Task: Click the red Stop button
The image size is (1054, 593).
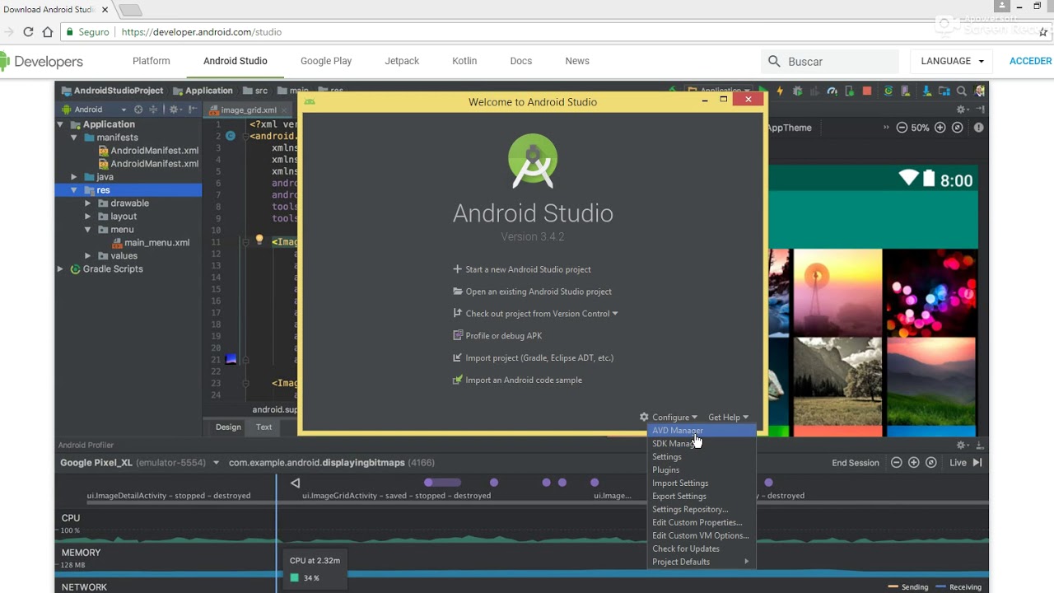Action: 867,91
